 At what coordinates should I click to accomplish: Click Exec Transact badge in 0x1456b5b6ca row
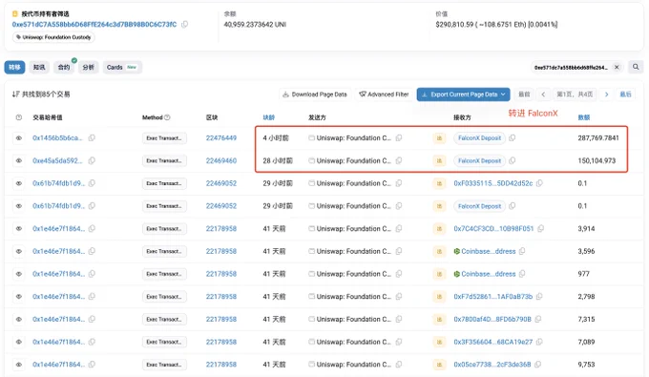(164, 137)
